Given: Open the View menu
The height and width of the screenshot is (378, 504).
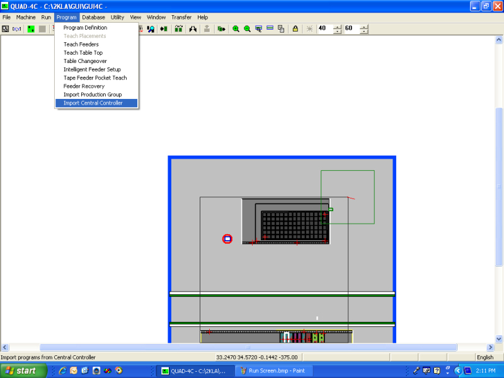Looking at the screenshot, I should [x=135, y=18].
